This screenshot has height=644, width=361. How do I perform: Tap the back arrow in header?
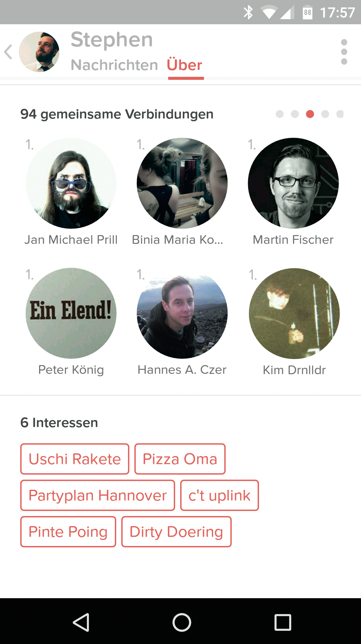pyautogui.click(x=8, y=52)
